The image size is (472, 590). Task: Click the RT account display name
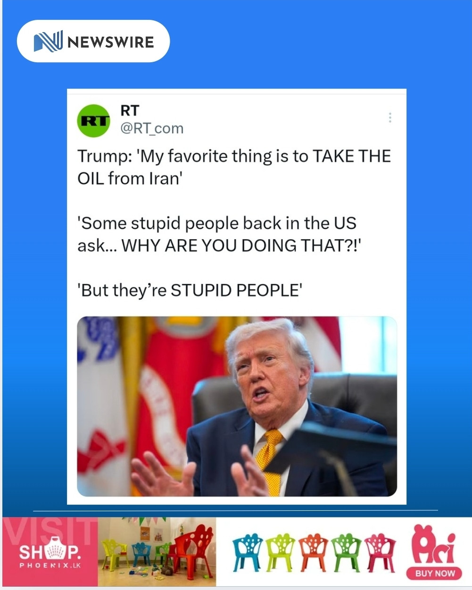(130, 110)
